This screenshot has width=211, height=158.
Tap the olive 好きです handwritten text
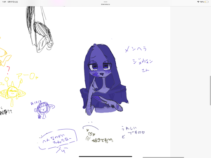[x=102, y=140]
